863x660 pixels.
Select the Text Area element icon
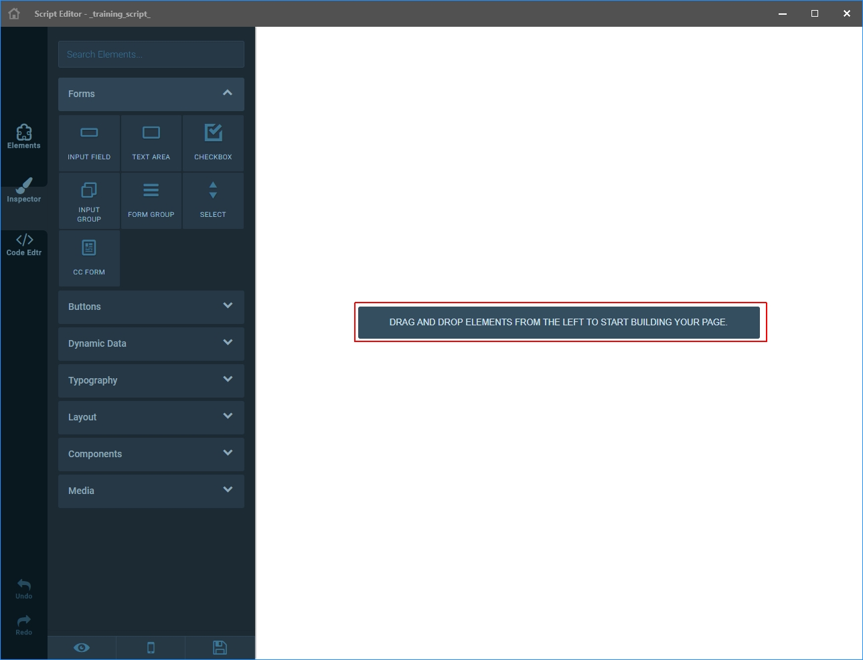point(151,133)
